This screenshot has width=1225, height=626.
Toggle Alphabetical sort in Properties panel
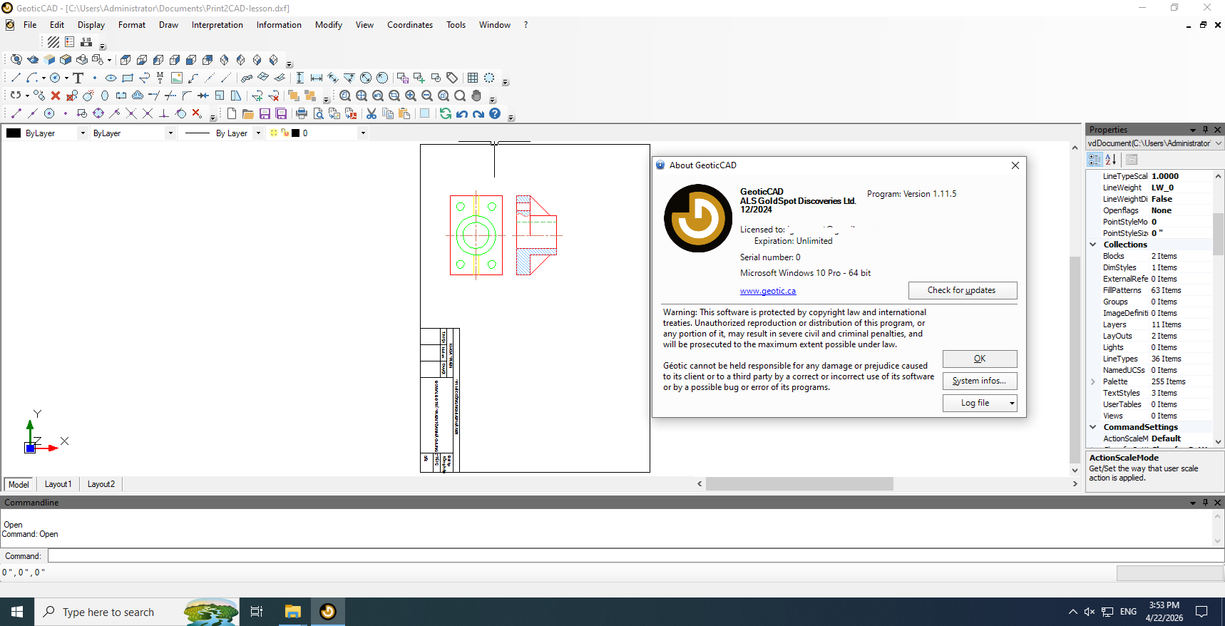pyautogui.click(x=1111, y=160)
